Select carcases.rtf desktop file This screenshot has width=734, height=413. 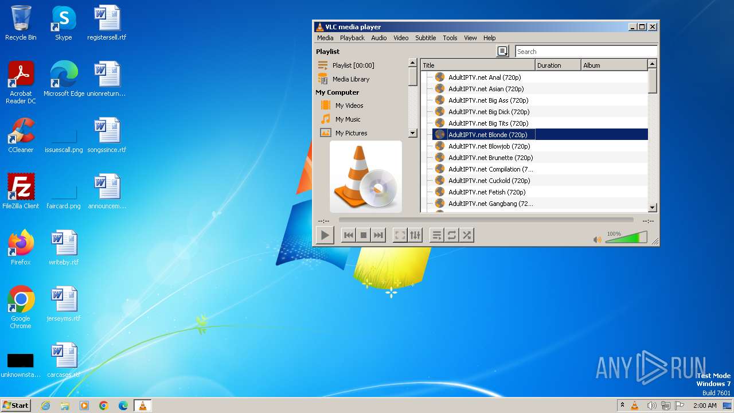pyautogui.click(x=64, y=360)
